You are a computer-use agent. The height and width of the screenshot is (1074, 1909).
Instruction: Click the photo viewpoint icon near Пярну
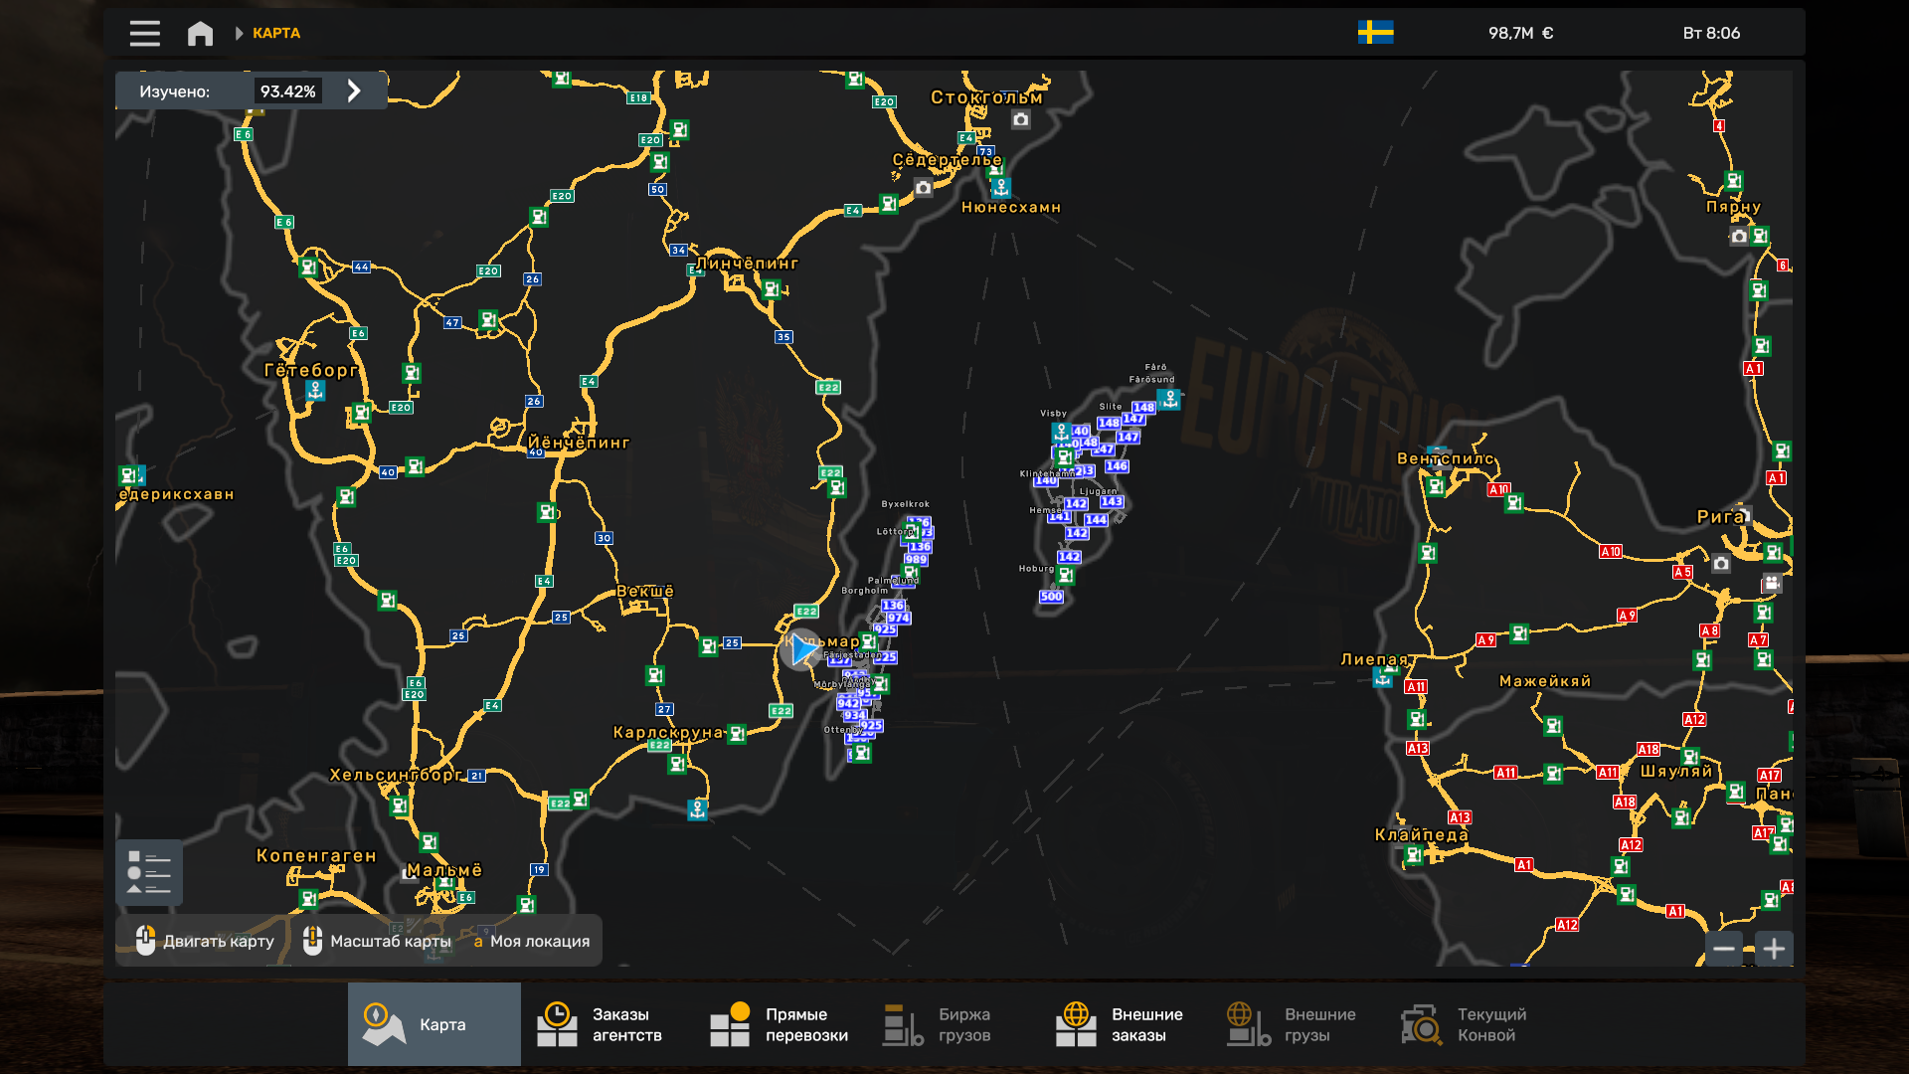(x=1739, y=237)
